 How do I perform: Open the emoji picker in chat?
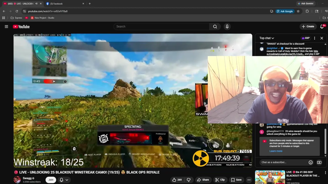tap(311, 162)
